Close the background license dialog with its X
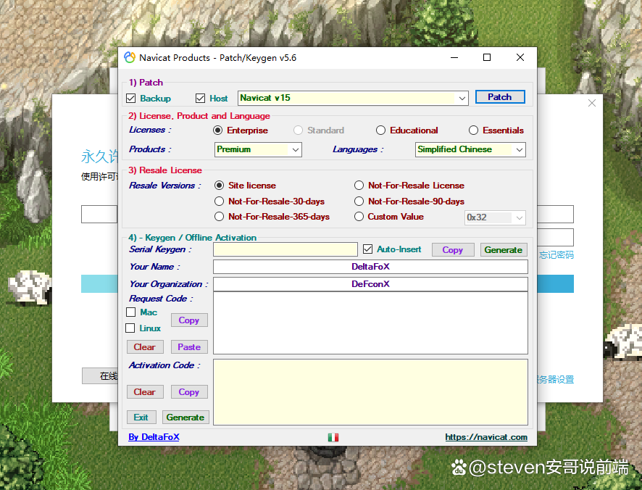 coord(592,103)
